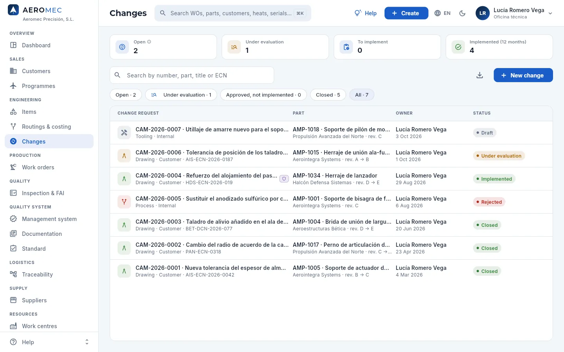Go to Programmes section
The image size is (564, 352).
(49, 86)
